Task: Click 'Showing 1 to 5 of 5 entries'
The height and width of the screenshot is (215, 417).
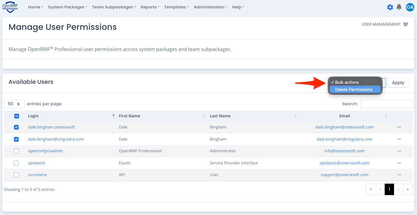Action: pyautogui.click(x=29, y=190)
